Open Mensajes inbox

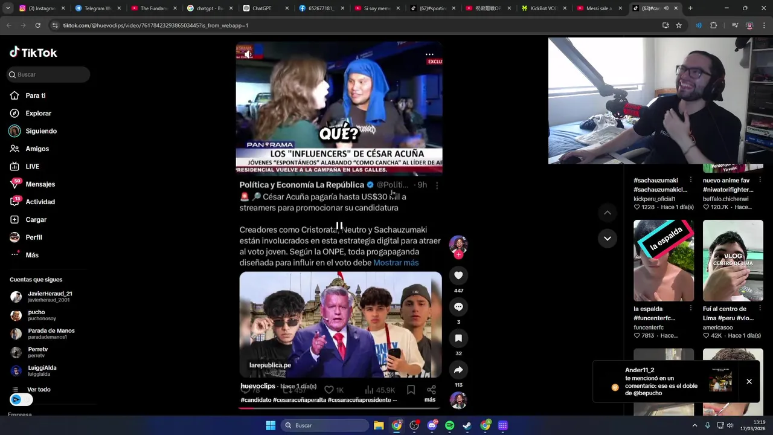tap(40, 184)
